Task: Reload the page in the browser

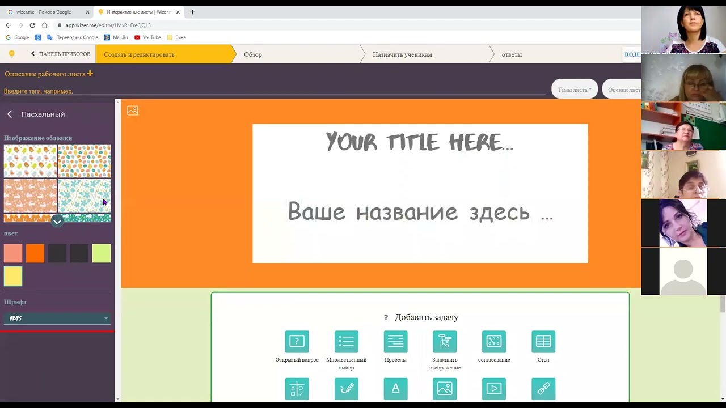Action: coord(32,25)
